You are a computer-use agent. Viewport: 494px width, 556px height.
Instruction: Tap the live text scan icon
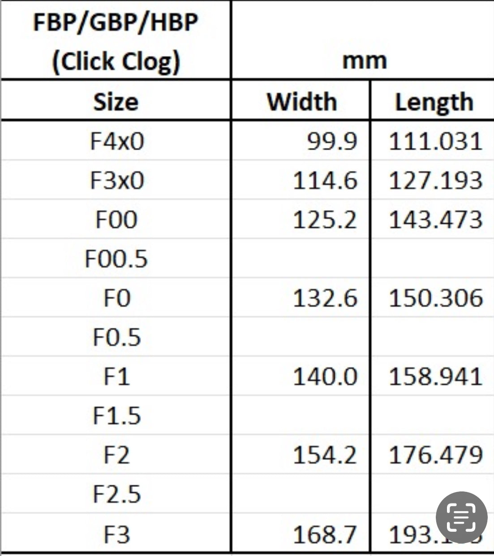461,517
